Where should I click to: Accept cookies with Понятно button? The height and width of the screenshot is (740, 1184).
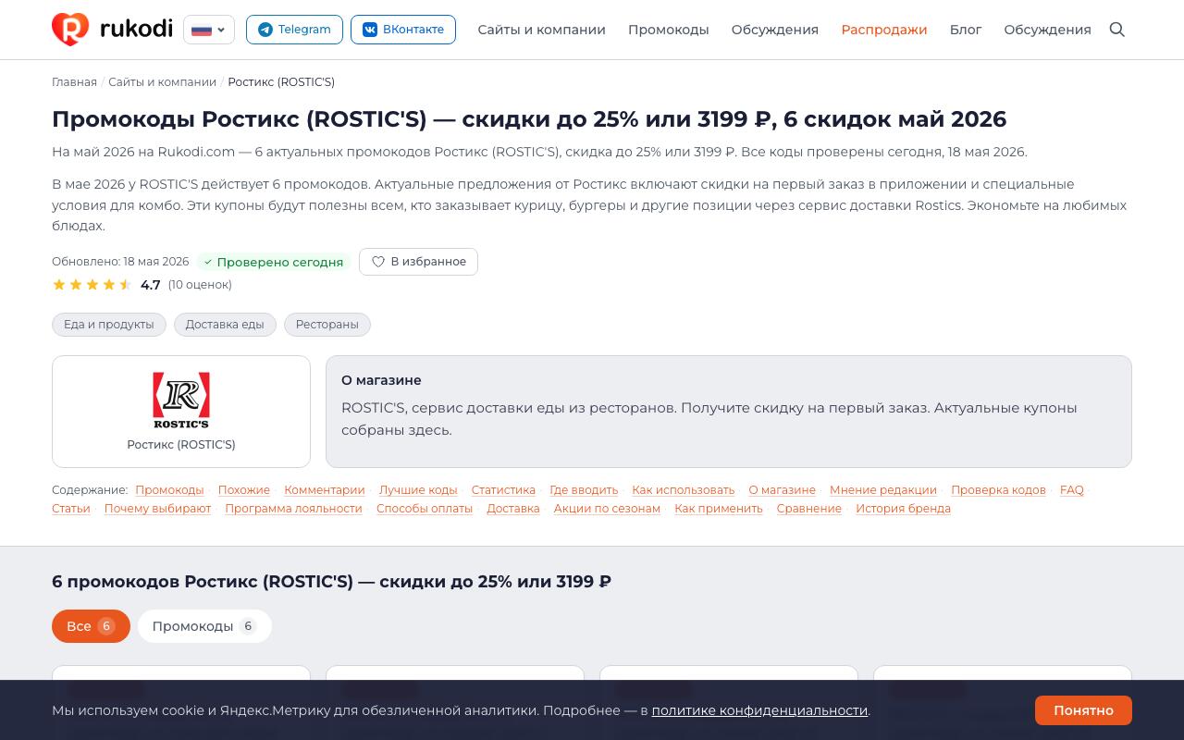pyautogui.click(x=1083, y=710)
